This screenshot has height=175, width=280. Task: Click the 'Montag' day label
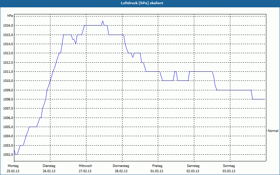pos(13,166)
